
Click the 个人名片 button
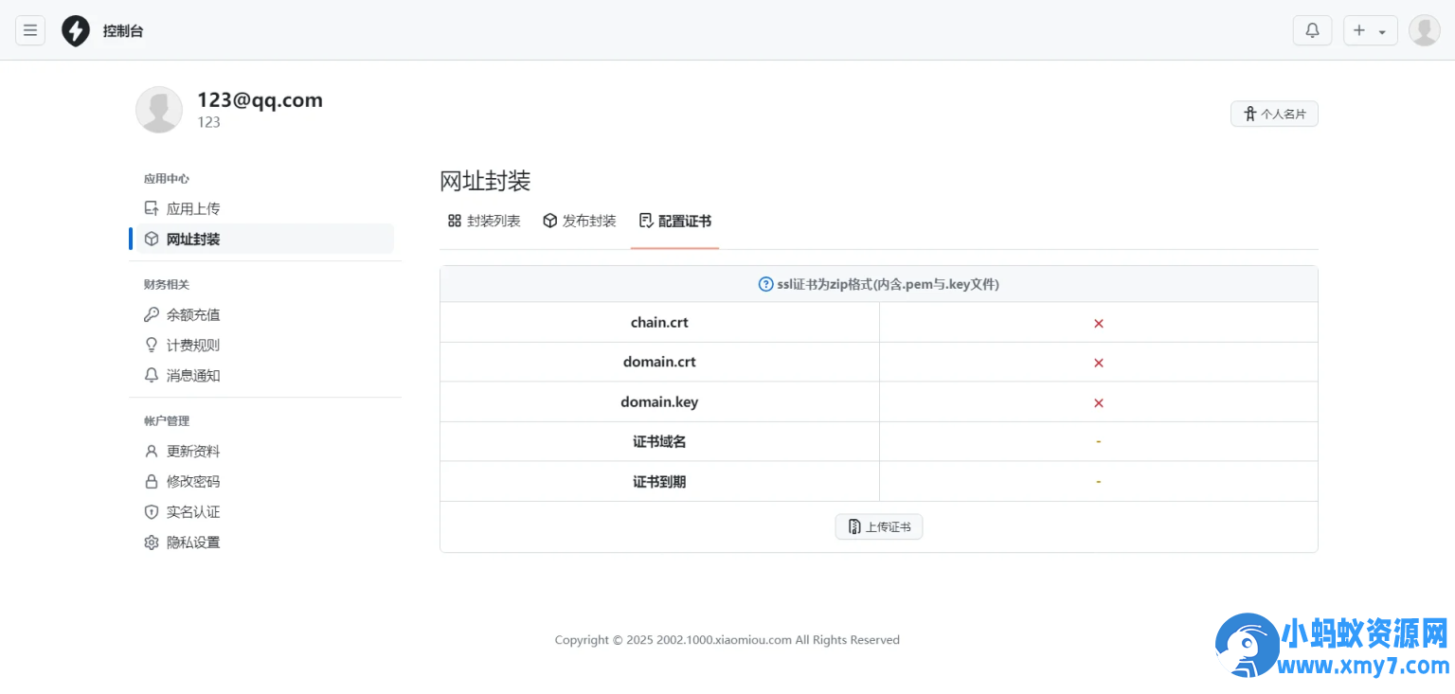click(1274, 114)
